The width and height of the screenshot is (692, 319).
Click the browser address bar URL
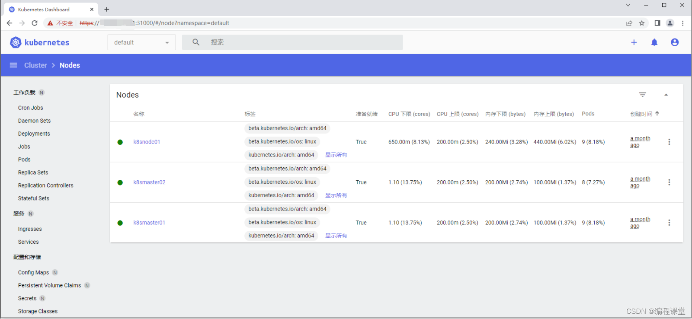(x=154, y=23)
